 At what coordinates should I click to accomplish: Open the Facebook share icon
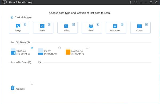coord(130,2)
